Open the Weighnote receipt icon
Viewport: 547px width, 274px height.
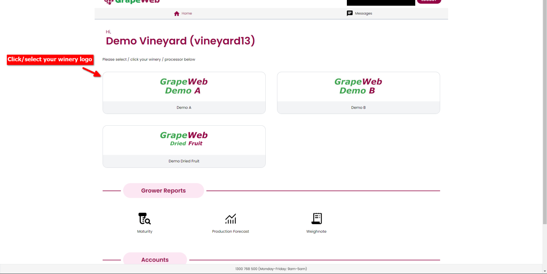(x=317, y=218)
